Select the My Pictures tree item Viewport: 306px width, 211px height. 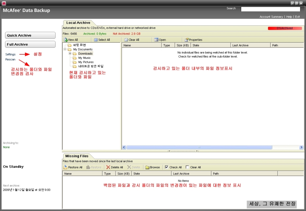click(86, 62)
